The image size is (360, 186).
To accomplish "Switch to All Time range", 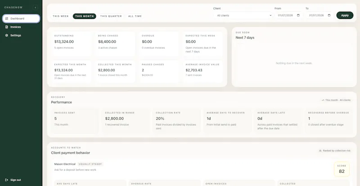I will [135, 16].
